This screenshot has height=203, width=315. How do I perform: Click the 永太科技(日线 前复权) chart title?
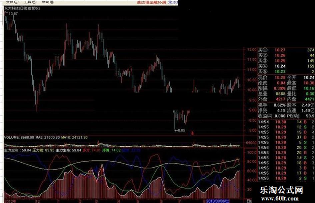coord(22,8)
